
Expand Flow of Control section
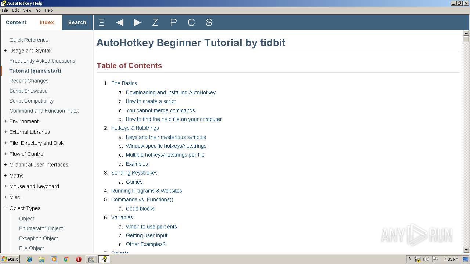[x=5, y=154]
